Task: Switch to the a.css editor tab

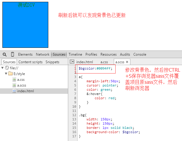Action: (x=104, y=62)
